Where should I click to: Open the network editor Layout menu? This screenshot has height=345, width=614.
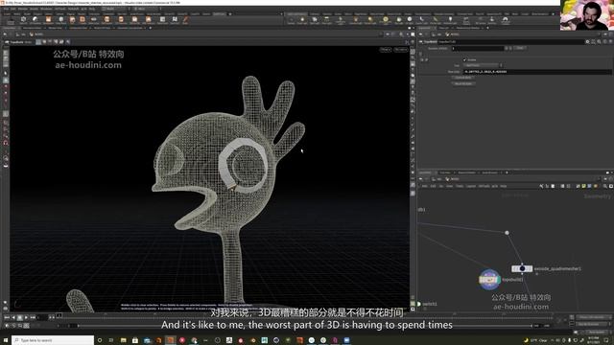471,186
